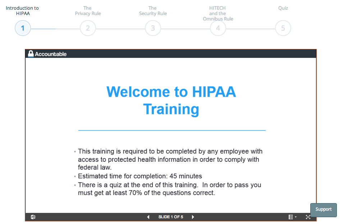The image size is (343, 224).
Task: Click the progress line after step 1
Action: pyautogui.click(x=55, y=28)
